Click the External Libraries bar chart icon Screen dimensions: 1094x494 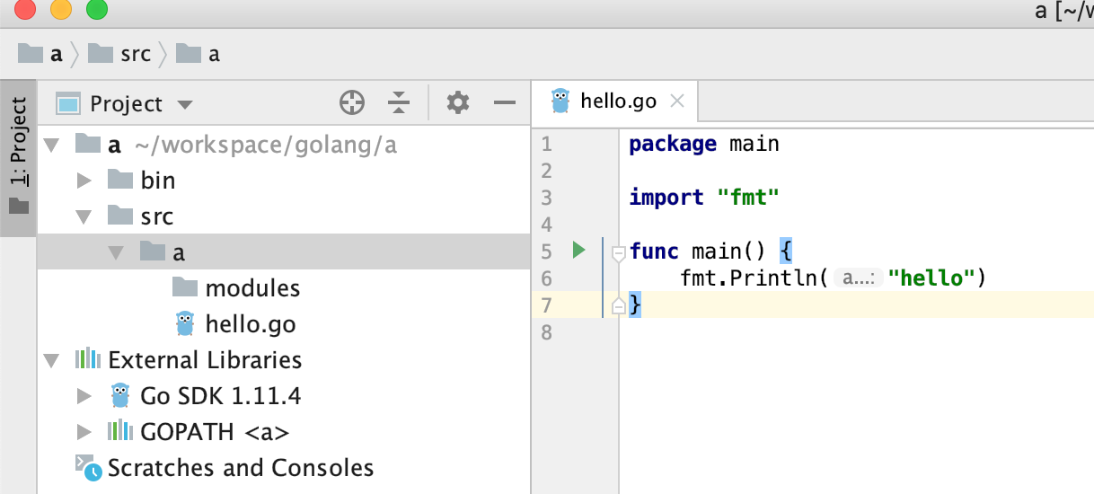click(x=87, y=359)
